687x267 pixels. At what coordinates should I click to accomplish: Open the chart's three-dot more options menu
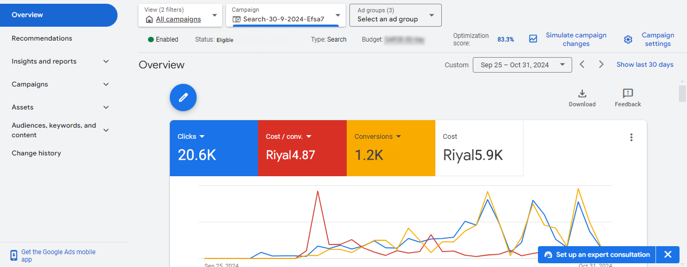coord(631,137)
